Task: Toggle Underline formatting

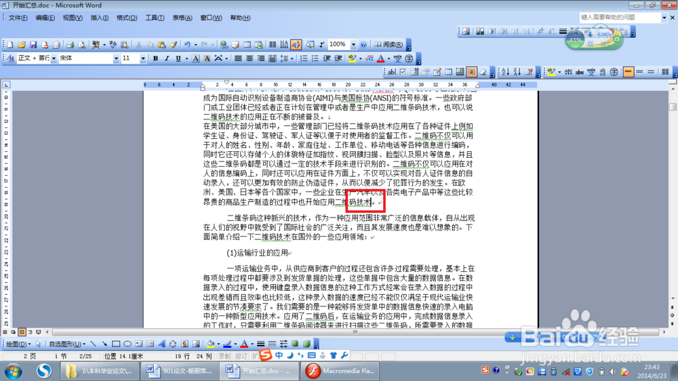Action: tap(178, 58)
